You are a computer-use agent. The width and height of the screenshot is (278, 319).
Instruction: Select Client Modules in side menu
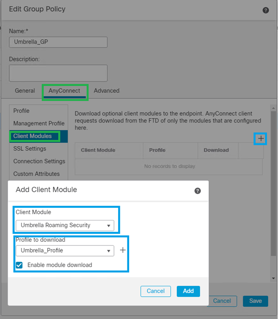point(39,136)
